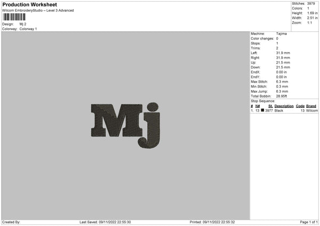Image resolution: width=320 pixels, height=226 pixels.
Task: Click the 'Last Saved' timestamp in footer
Action: tap(105, 222)
